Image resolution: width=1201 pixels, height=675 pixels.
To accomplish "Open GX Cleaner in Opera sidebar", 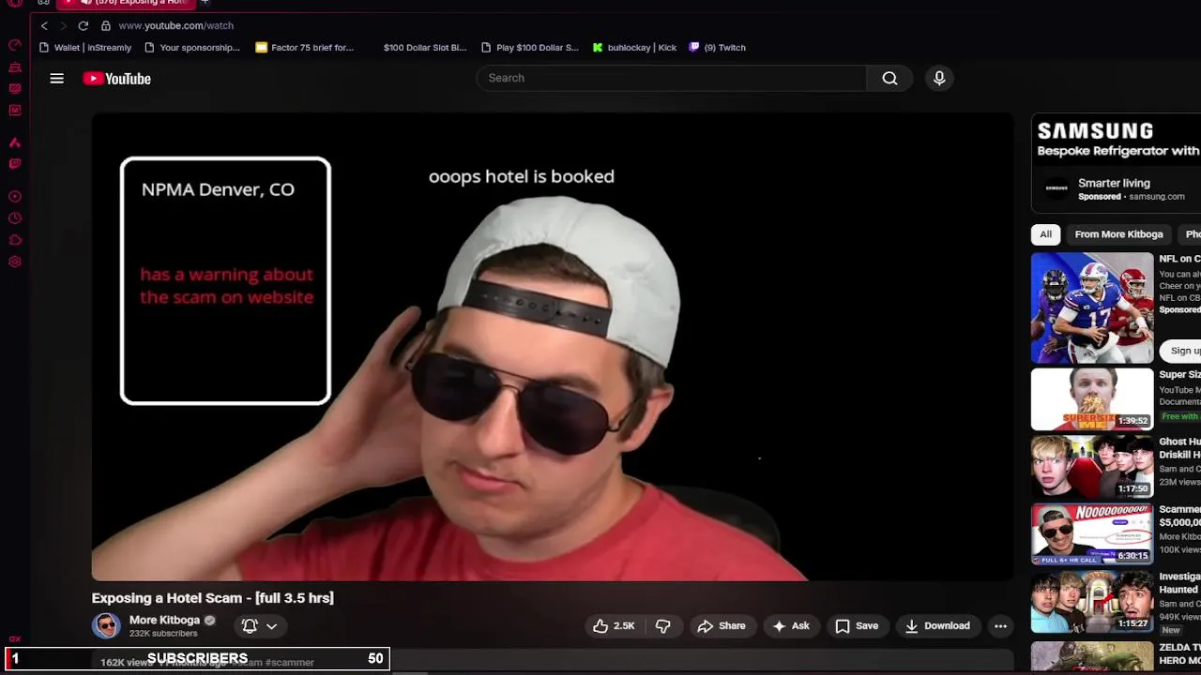I will point(15,67).
